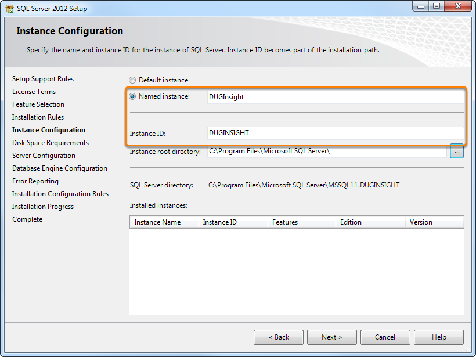Click the Instance root directory field
476x357 pixels.
327,151
